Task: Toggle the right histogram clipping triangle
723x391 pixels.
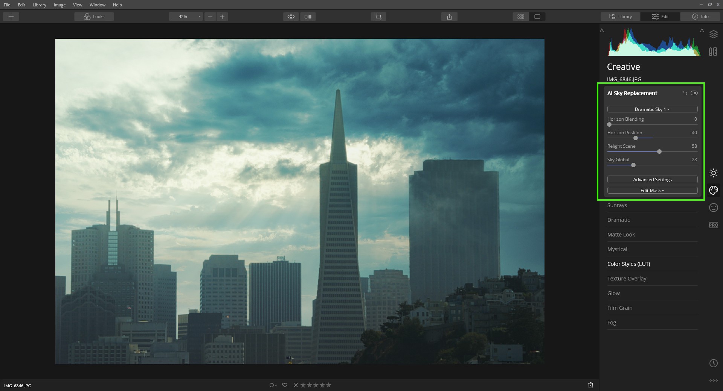Action: (702, 30)
